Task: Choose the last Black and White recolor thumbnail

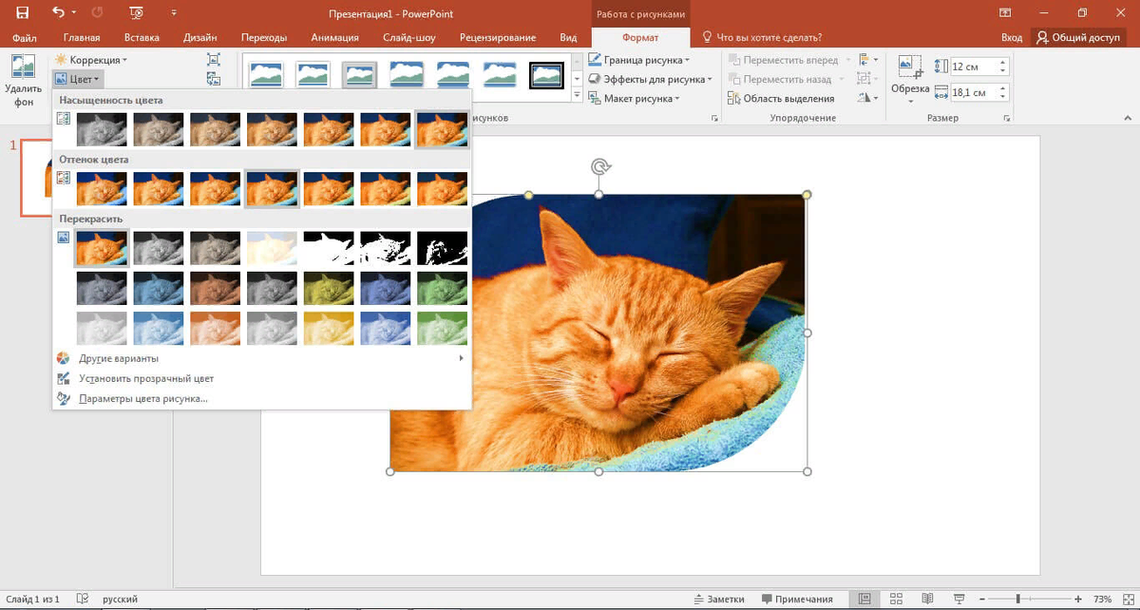Action: (x=443, y=248)
